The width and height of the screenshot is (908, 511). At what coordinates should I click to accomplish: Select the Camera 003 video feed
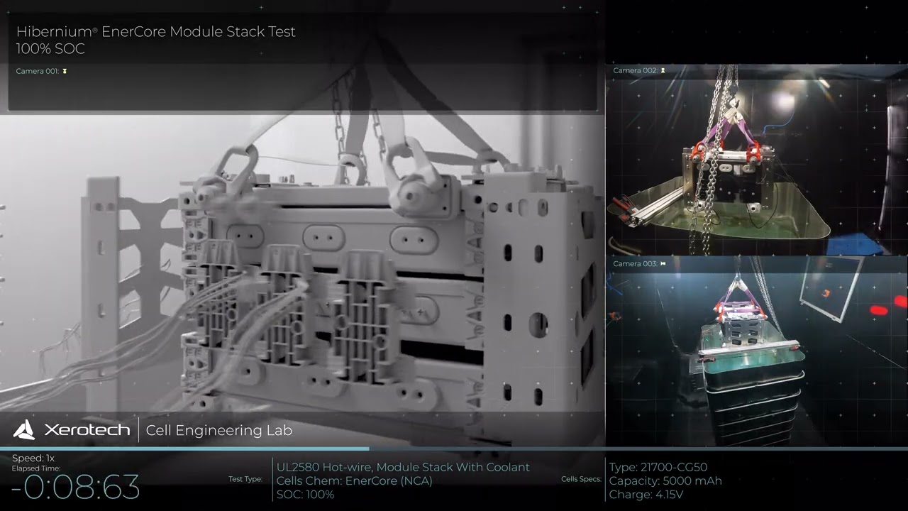(757, 352)
